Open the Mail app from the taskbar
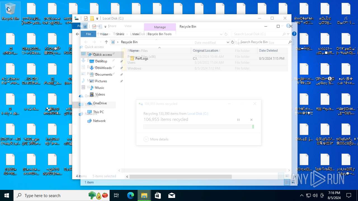 point(172,195)
